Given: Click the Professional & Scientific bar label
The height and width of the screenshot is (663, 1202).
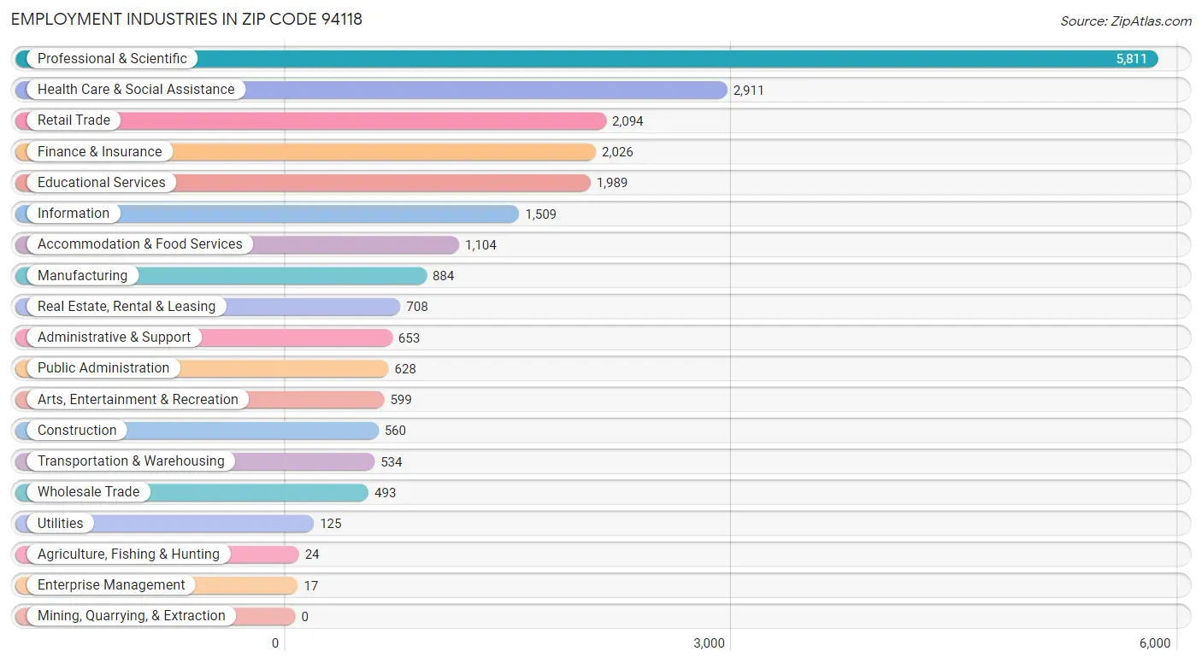Looking at the screenshot, I should click(x=112, y=59).
